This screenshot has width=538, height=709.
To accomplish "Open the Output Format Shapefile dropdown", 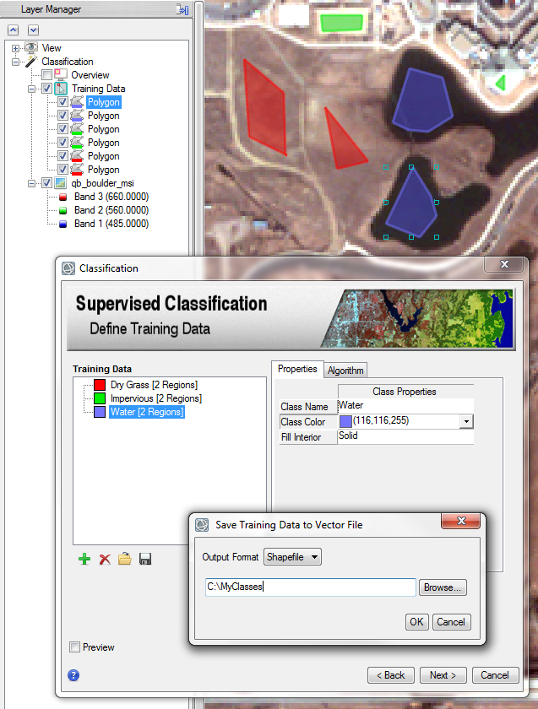I will (x=292, y=557).
